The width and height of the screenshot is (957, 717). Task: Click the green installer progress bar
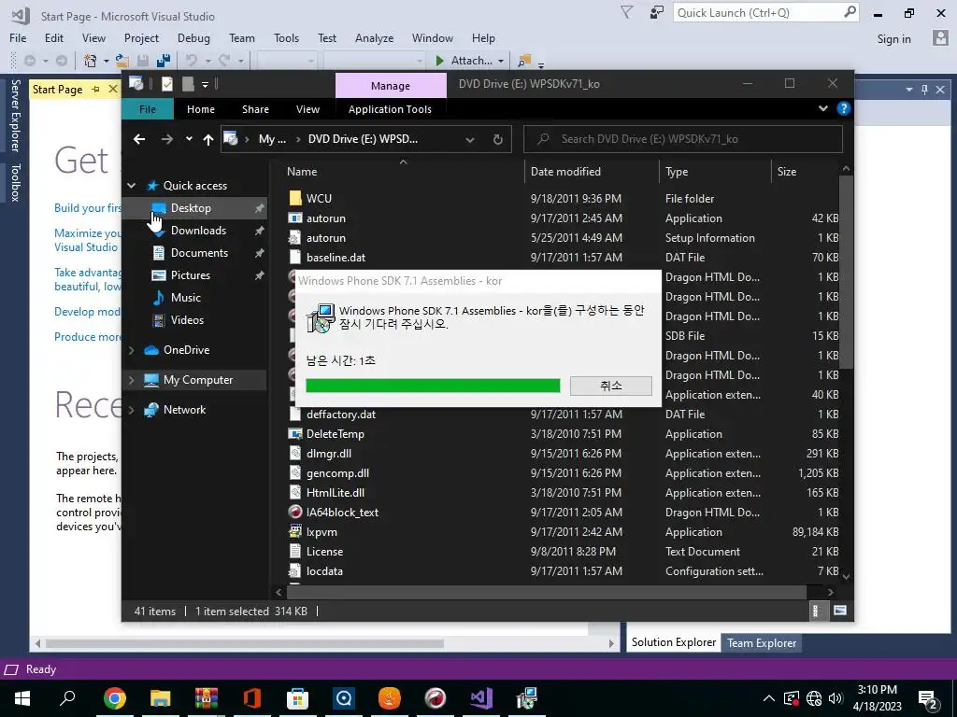tap(433, 386)
